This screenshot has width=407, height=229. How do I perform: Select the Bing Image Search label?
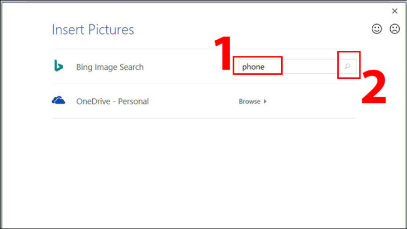(x=110, y=67)
